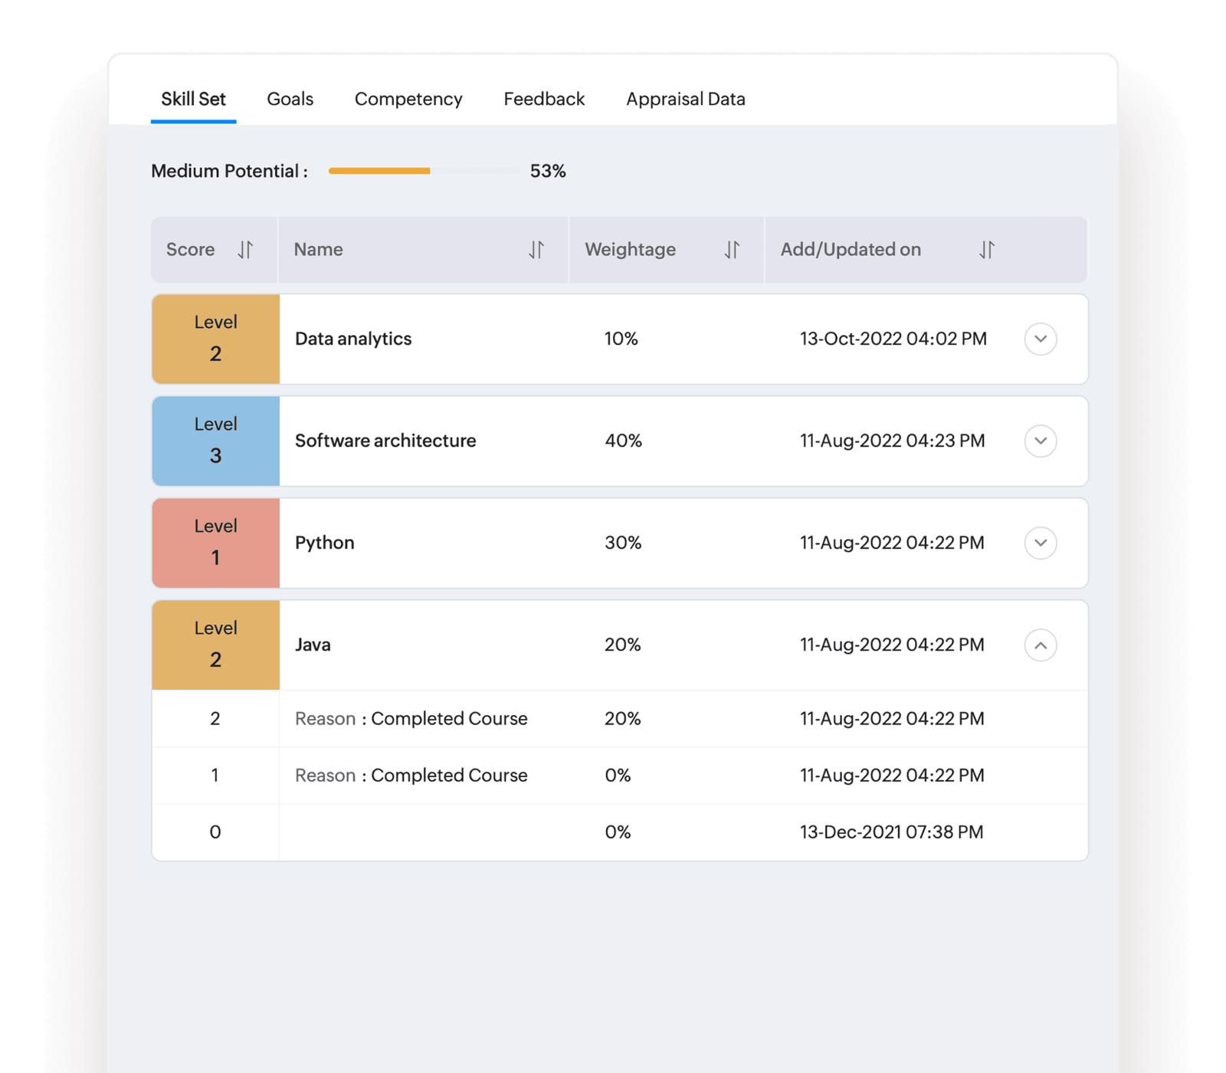Sort rows by Add/Updated on date
The width and height of the screenshot is (1226, 1073).
(988, 250)
